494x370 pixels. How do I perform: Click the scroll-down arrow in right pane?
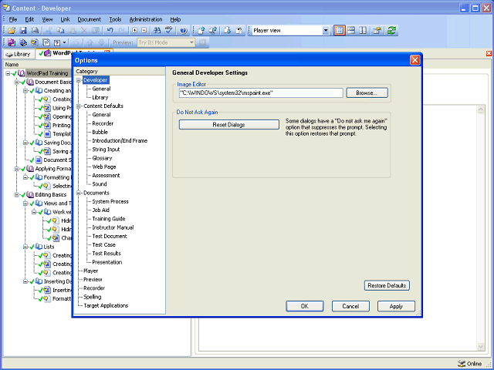coord(481,346)
